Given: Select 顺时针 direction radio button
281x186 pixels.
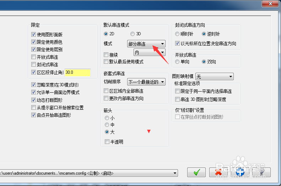Looking at the screenshot, I should pos(177,34).
